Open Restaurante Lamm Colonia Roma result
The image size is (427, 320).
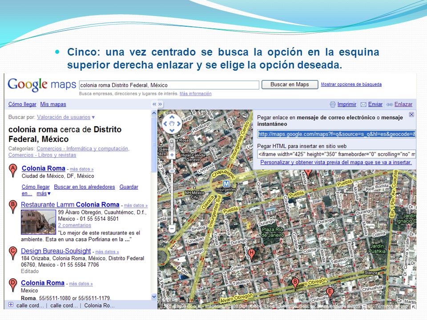[x=70, y=204]
